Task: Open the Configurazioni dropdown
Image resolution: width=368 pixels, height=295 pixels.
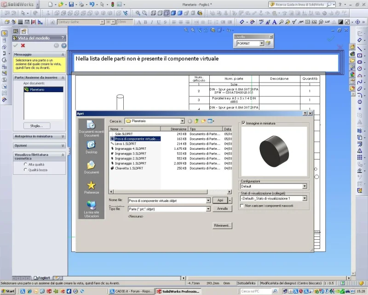Action: pos(305,186)
